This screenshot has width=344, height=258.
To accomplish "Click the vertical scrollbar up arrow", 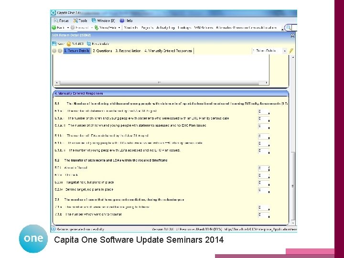I will [x=293, y=57].
